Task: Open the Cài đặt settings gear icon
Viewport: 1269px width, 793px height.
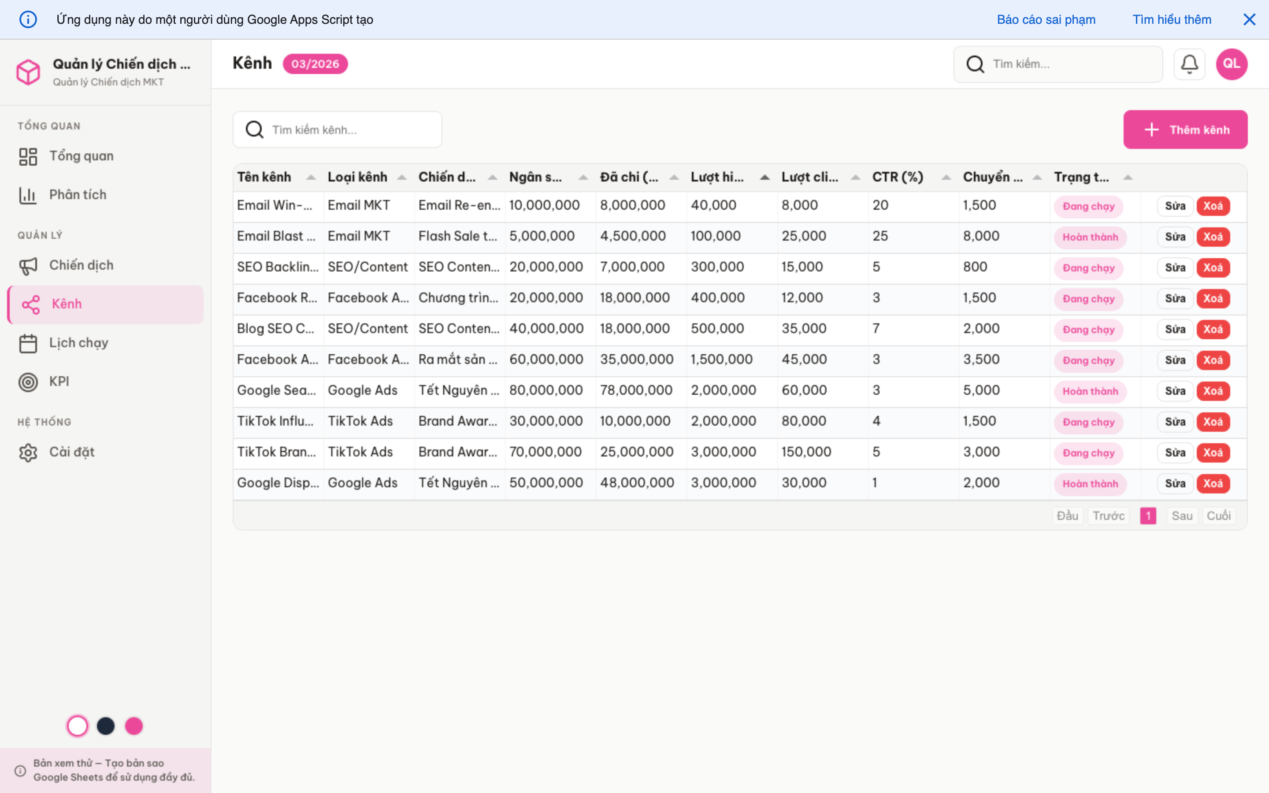Action: pyautogui.click(x=28, y=452)
